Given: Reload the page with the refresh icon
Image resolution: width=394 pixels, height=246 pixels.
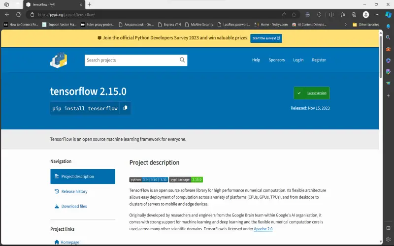Looking at the screenshot, I should tap(18, 15).
